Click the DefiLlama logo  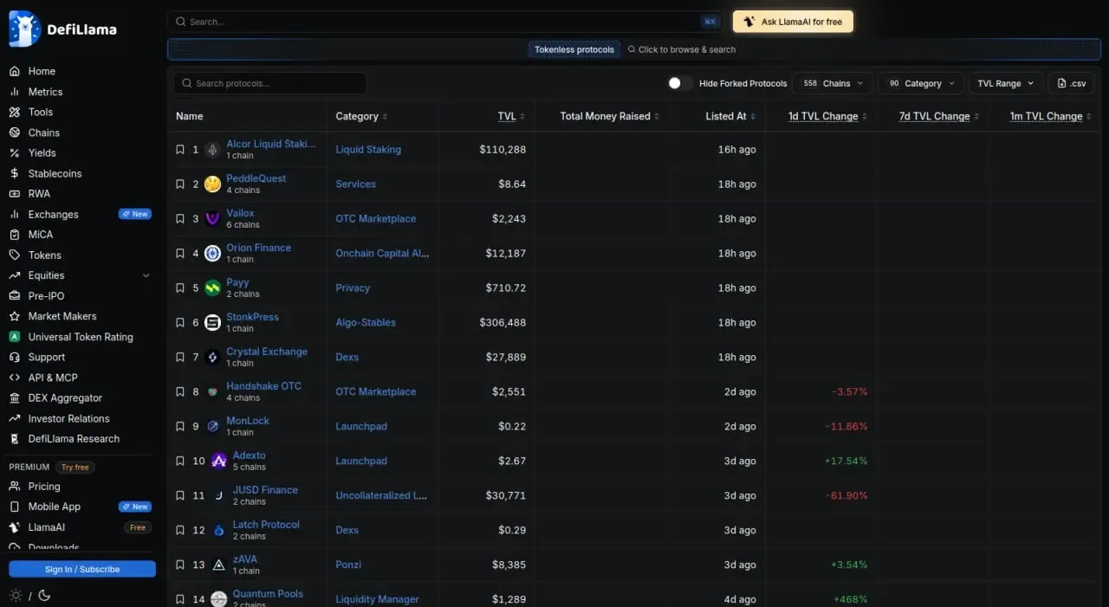(x=62, y=29)
